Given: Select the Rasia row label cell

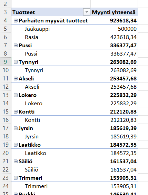Looking at the screenshot, I should tap(51, 37).
